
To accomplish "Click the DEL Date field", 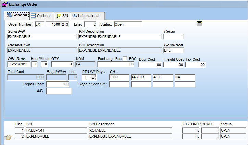I will click(18, 64).
